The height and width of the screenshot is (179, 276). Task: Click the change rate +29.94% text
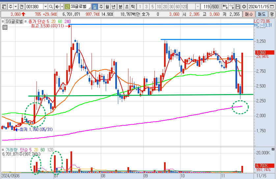coord(50,14)
